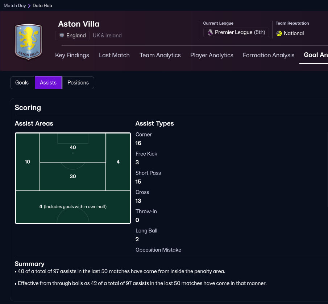This screenshot has width=328, height=304.
Task: Switch to the Positions view button
Action: coord(78,83)
